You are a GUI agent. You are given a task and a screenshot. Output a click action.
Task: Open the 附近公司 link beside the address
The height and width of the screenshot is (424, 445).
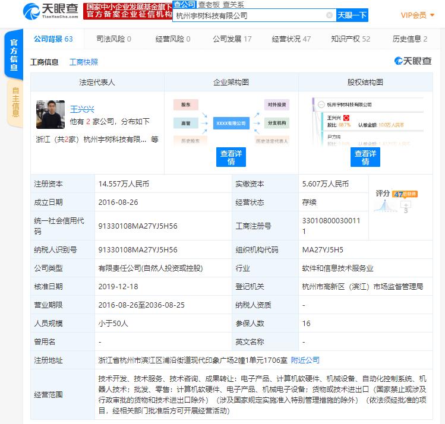click(305, 360)
